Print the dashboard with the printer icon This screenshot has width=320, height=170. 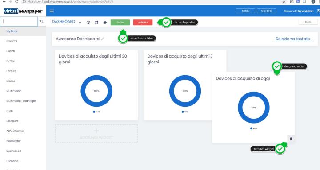(105, 23)
